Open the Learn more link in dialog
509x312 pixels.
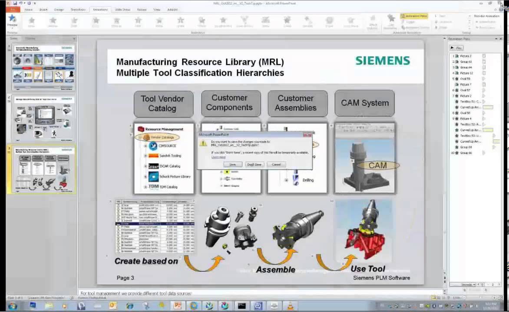(x=218, y=157)
